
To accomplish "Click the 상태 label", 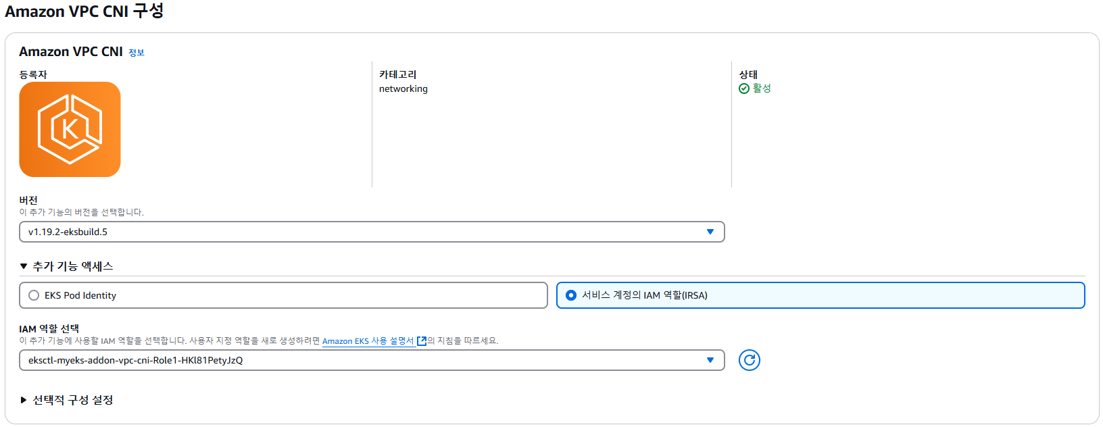I will tap(748, 74).
